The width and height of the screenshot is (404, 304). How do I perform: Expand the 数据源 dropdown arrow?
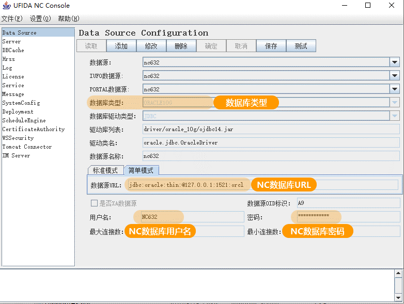pyautogui.click(x=395, y=62)
